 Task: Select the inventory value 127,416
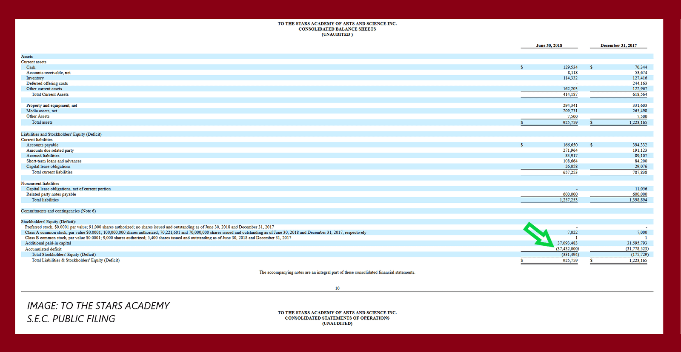tap(640, 78)
